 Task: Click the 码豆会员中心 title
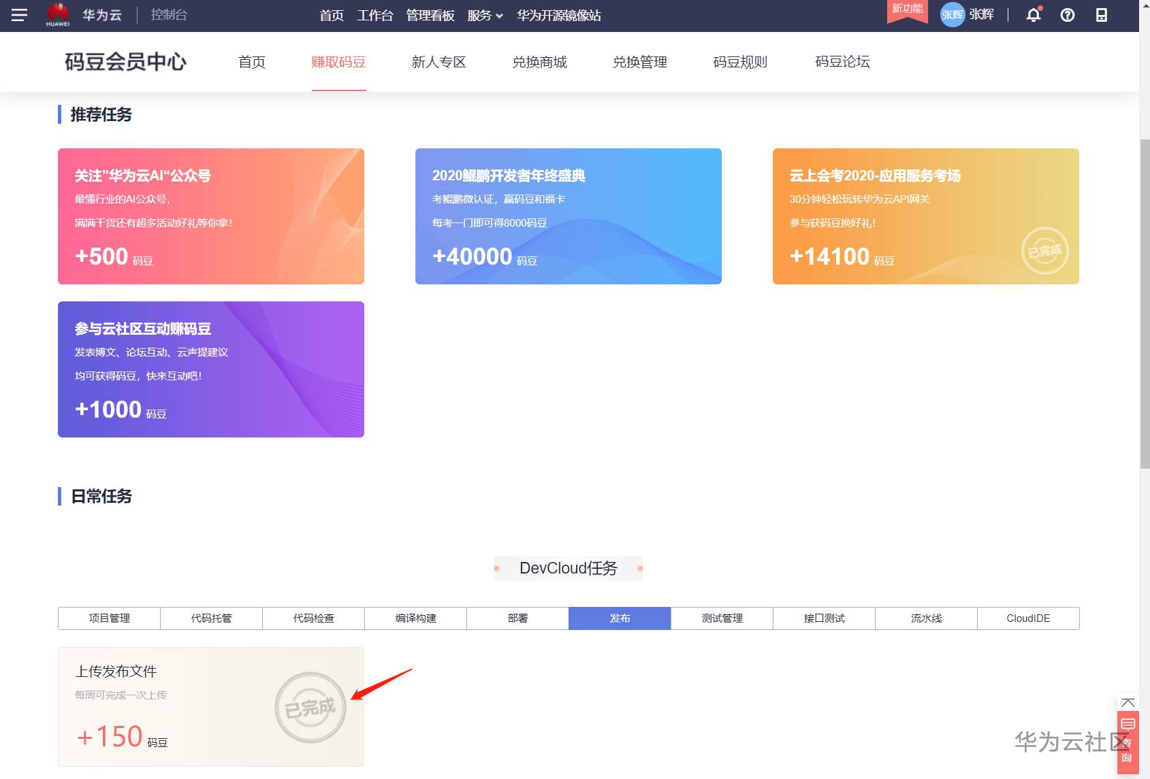126,62
